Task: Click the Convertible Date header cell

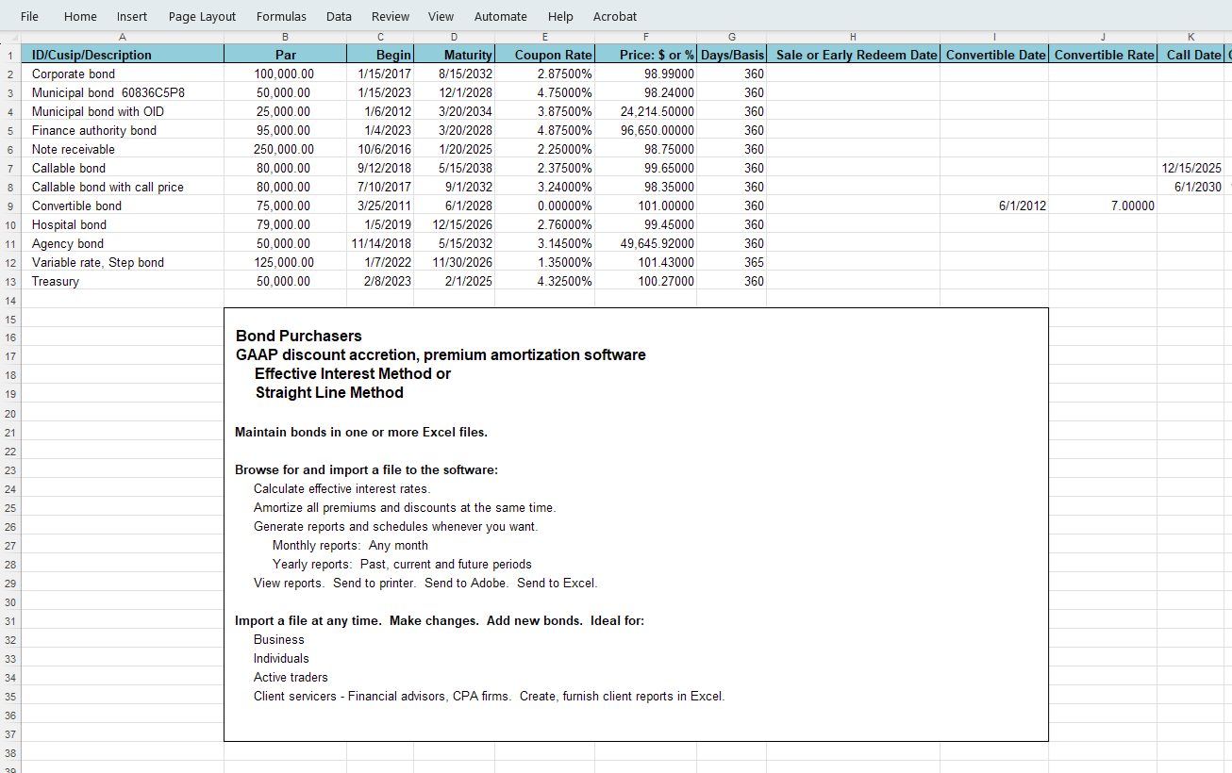Action: point(994,55)
